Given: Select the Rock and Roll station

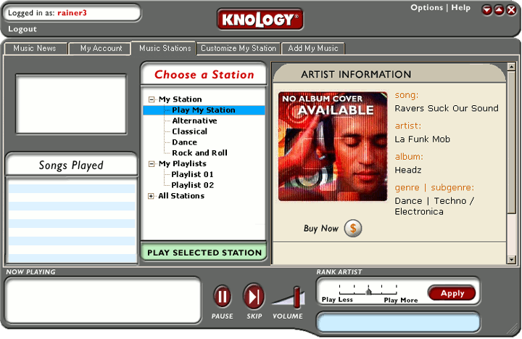Looking at the screenshot, I should click(199, 153).
